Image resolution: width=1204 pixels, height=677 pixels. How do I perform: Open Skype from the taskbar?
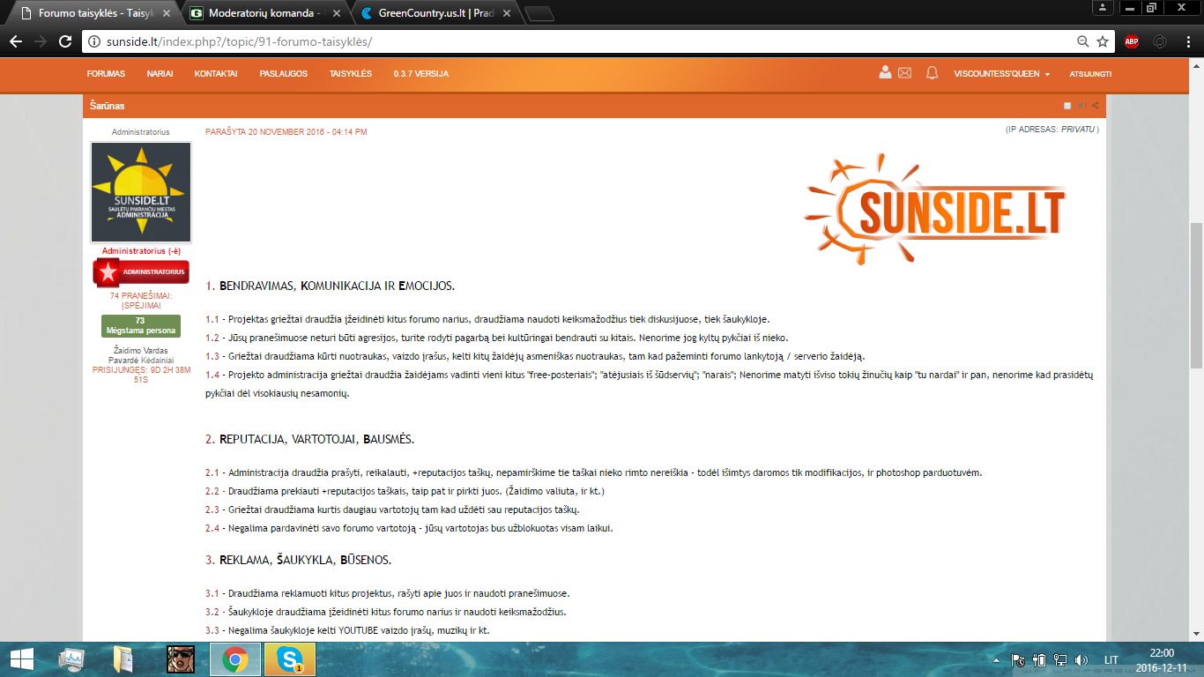tap(289, 659)
